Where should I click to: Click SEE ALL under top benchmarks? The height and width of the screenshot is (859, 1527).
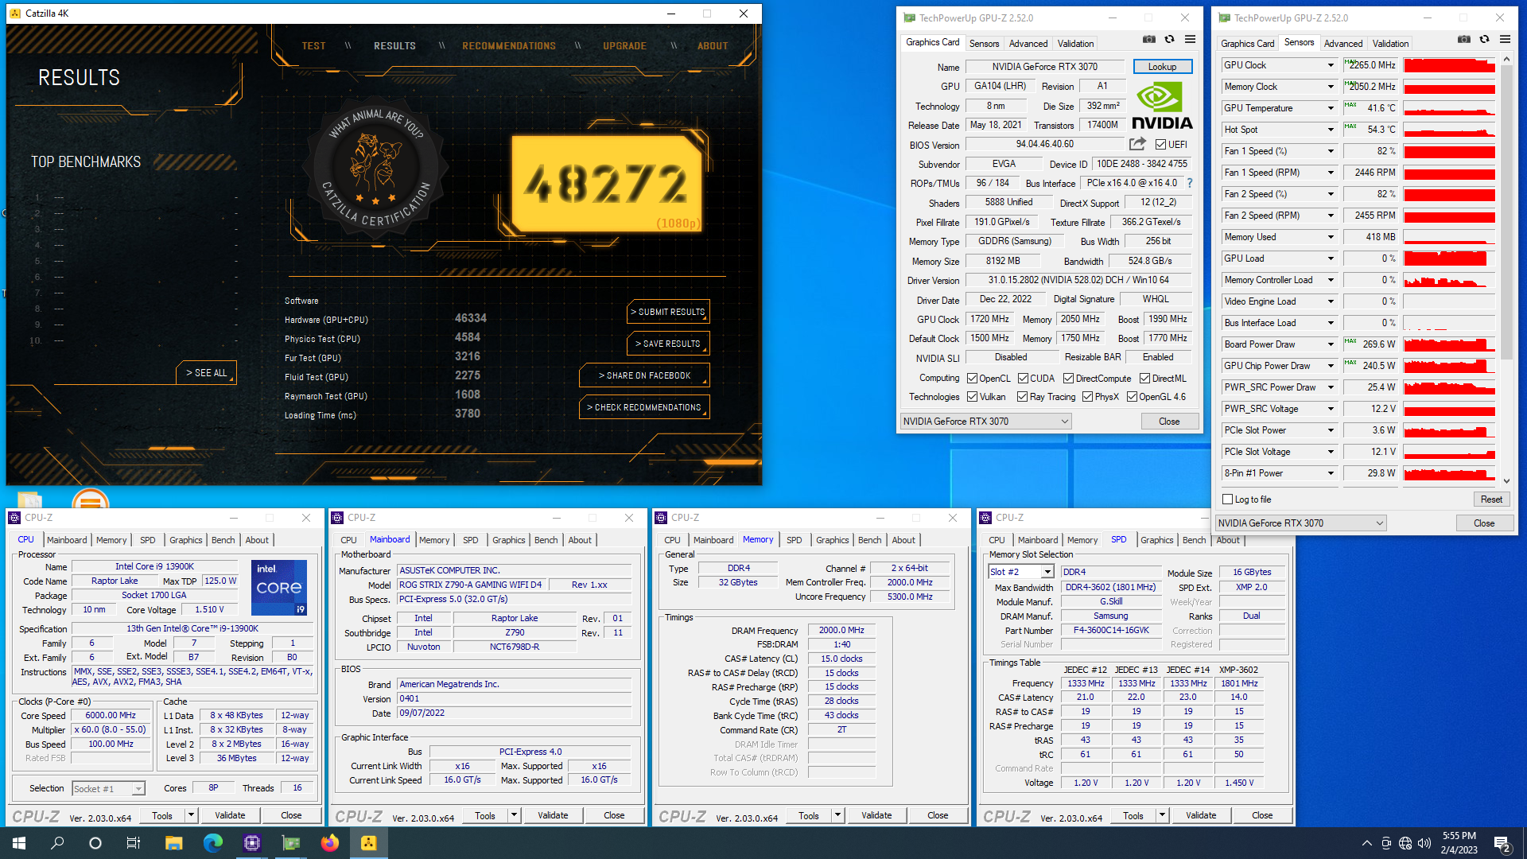tap(207, 373)
